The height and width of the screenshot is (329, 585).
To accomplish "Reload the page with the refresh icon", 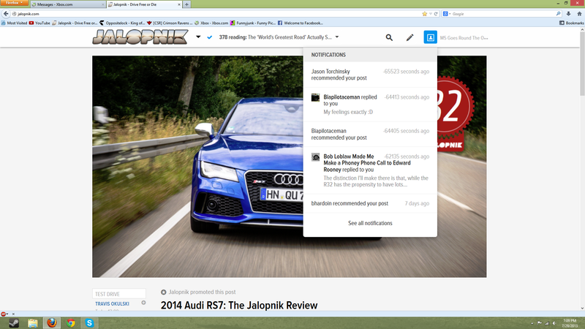I will tap(435, 14).
